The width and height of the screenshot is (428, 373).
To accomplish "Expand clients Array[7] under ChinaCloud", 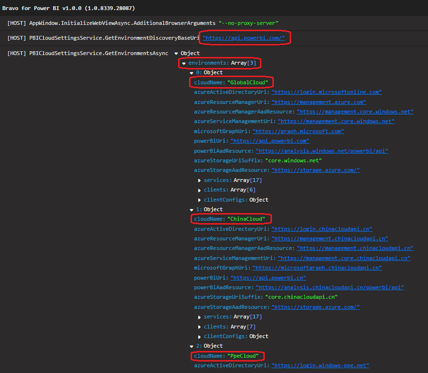I will (x=199, y=326).
